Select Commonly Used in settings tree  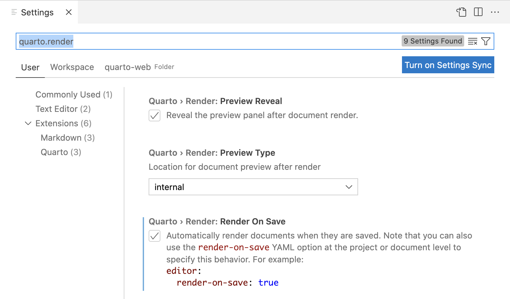[74, 95]
